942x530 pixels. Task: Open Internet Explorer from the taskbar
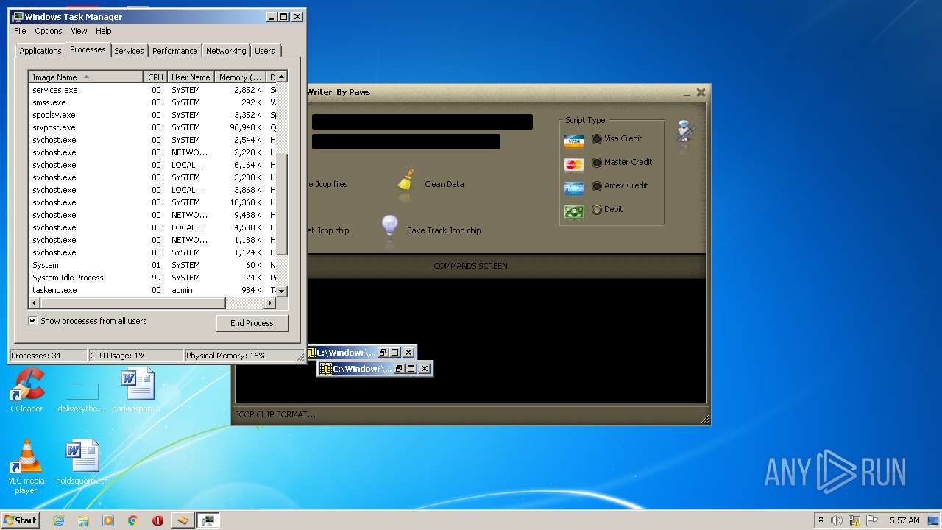click(x=59, y=520)
